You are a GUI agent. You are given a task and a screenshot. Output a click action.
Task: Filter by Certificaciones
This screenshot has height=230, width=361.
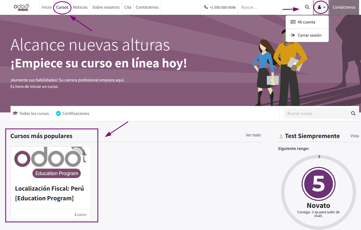73,114
